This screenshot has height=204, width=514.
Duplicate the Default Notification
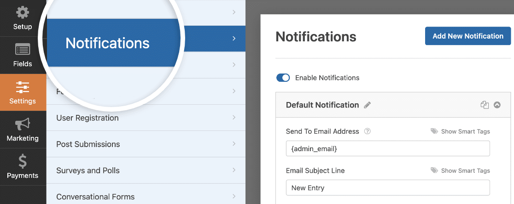[x=484, y=105]
